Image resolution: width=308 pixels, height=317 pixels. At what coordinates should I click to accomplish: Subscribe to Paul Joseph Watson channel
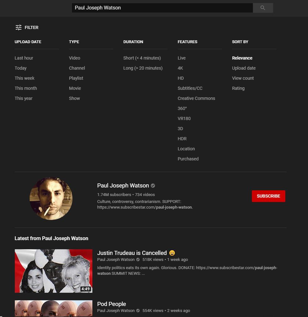[x=268, y=196]
